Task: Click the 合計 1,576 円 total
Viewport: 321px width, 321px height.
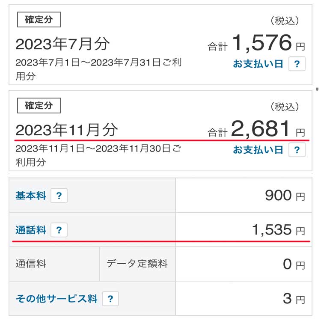Action: point(256,43)
